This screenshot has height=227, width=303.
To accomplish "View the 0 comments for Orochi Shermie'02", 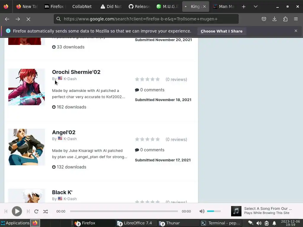I will 150,90.
